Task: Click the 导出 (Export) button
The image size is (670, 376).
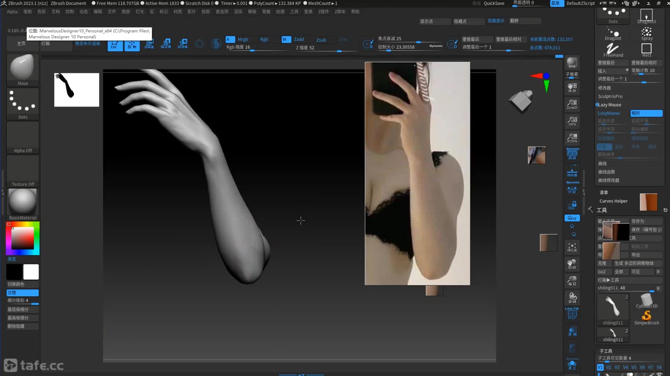Action: coord(646,255)
